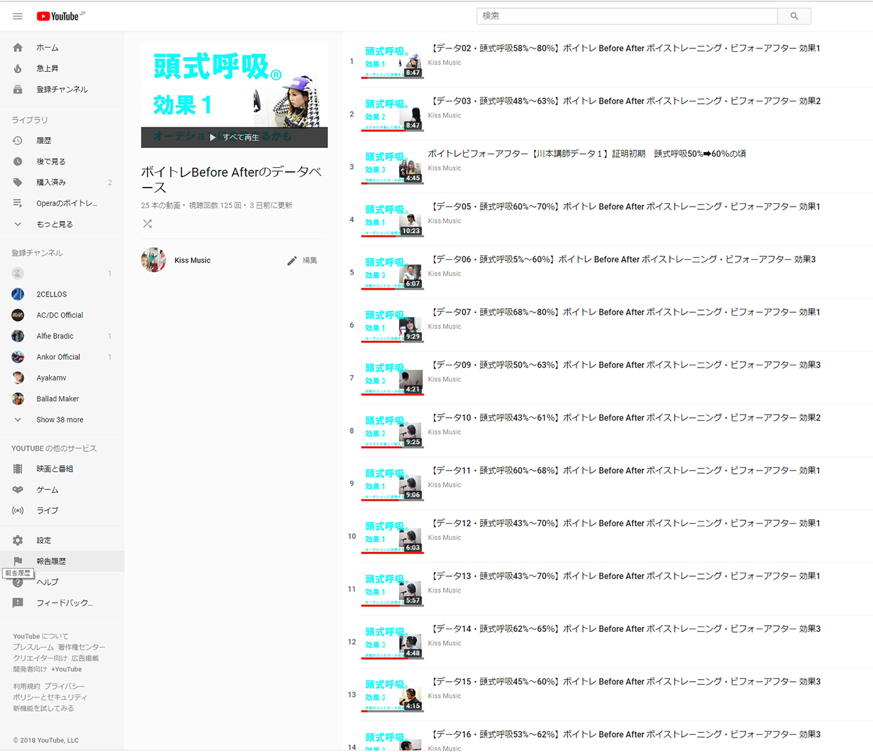Click the search magnifier button
This screenshot has height=752, width=873.
[x=794, y=16]
